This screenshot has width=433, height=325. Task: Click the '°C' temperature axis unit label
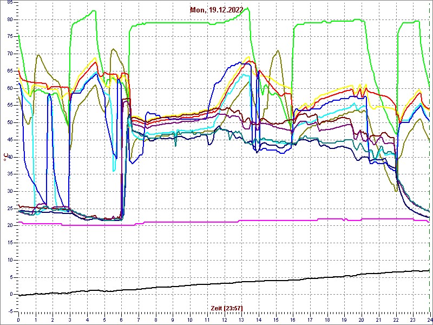coord(5,158)
